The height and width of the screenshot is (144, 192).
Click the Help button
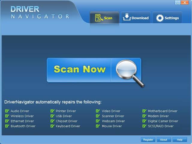180,139
